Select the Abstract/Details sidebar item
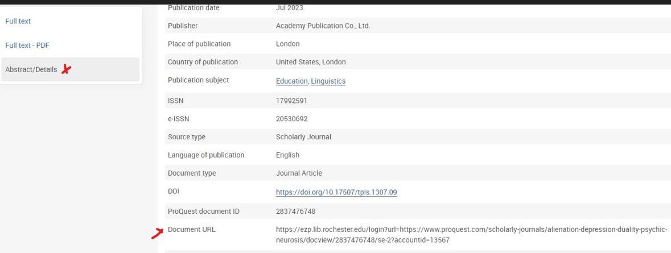This screenshot has width=671, height=253. [x=31, y=69]
